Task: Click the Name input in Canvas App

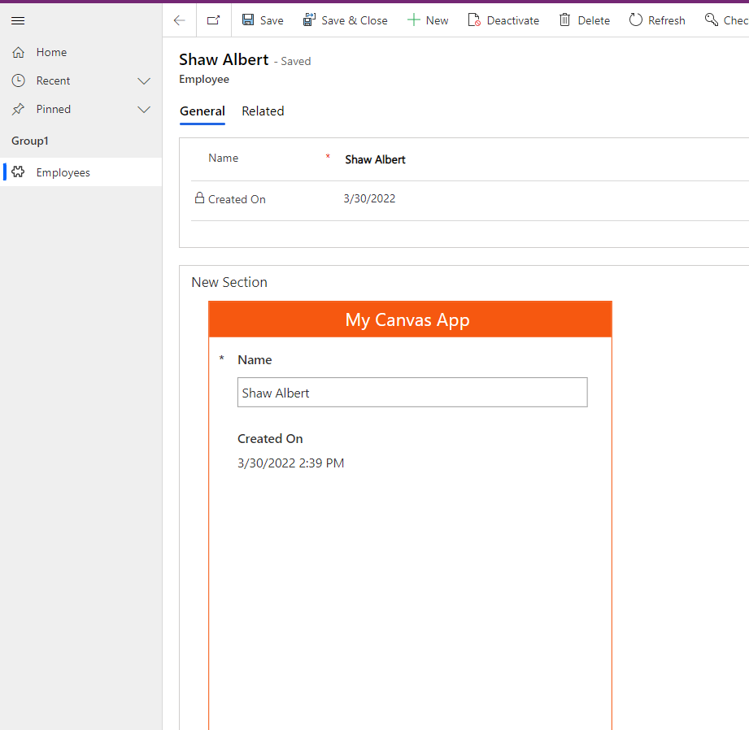Action: click(x=412, y=393)
